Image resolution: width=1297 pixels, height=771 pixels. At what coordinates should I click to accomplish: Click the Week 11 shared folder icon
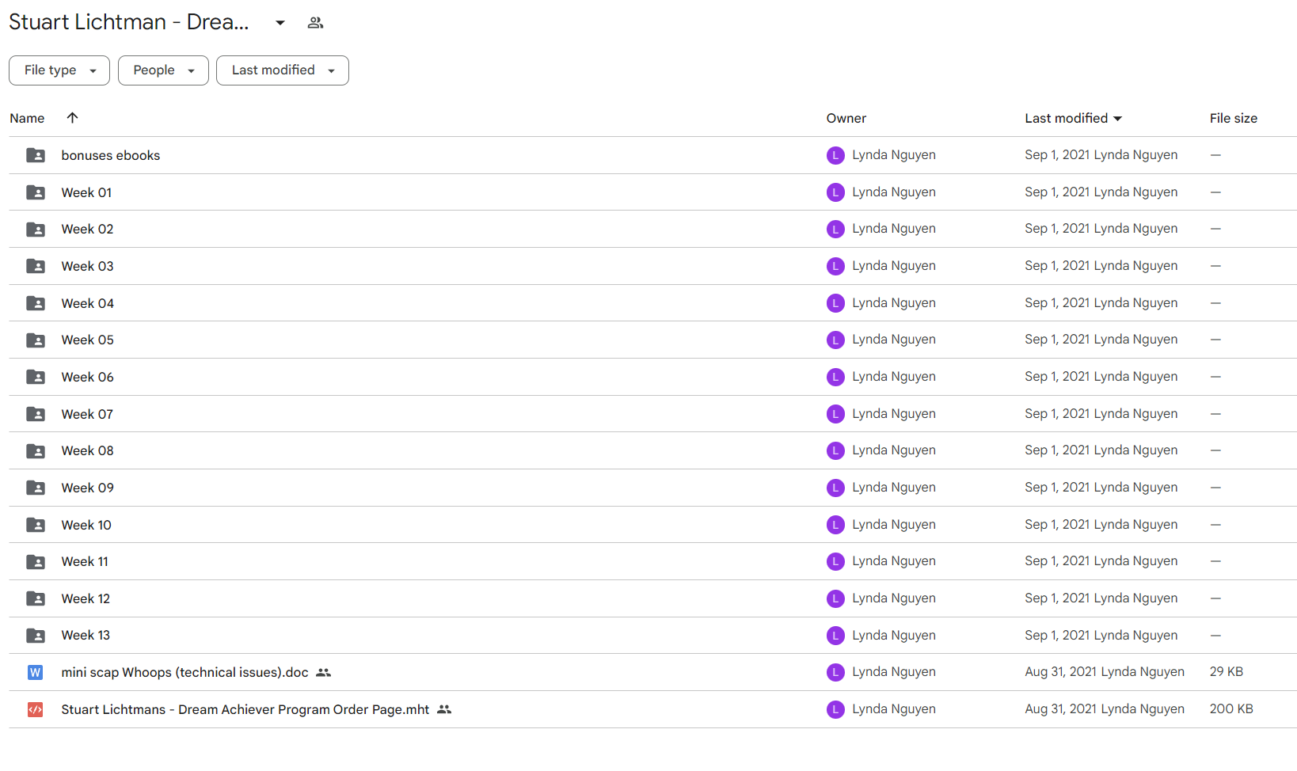(36, 562)
